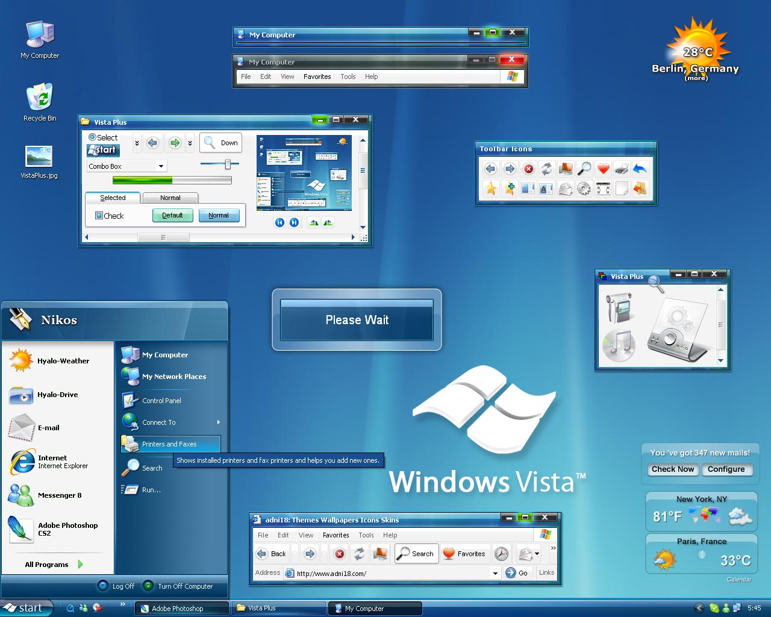The image size is (771, 617).
Task: Click the address field showing adni18.com
Action: (x=392, y=574)
